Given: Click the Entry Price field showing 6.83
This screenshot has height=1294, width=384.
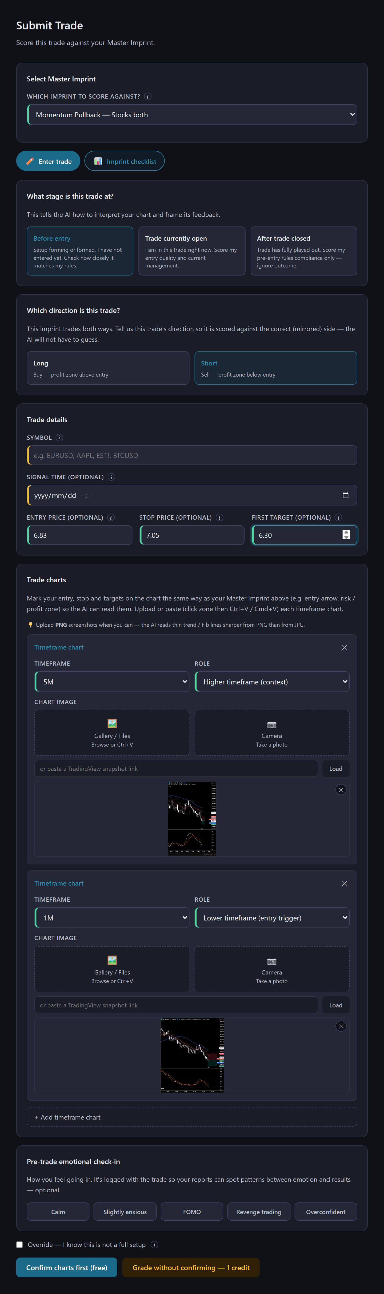Looking at the screenshot, I should pos(80,535).
